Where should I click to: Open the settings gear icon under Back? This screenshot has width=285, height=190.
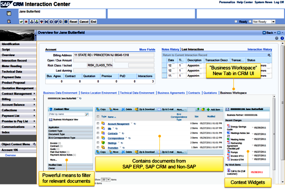coord(277,38)
